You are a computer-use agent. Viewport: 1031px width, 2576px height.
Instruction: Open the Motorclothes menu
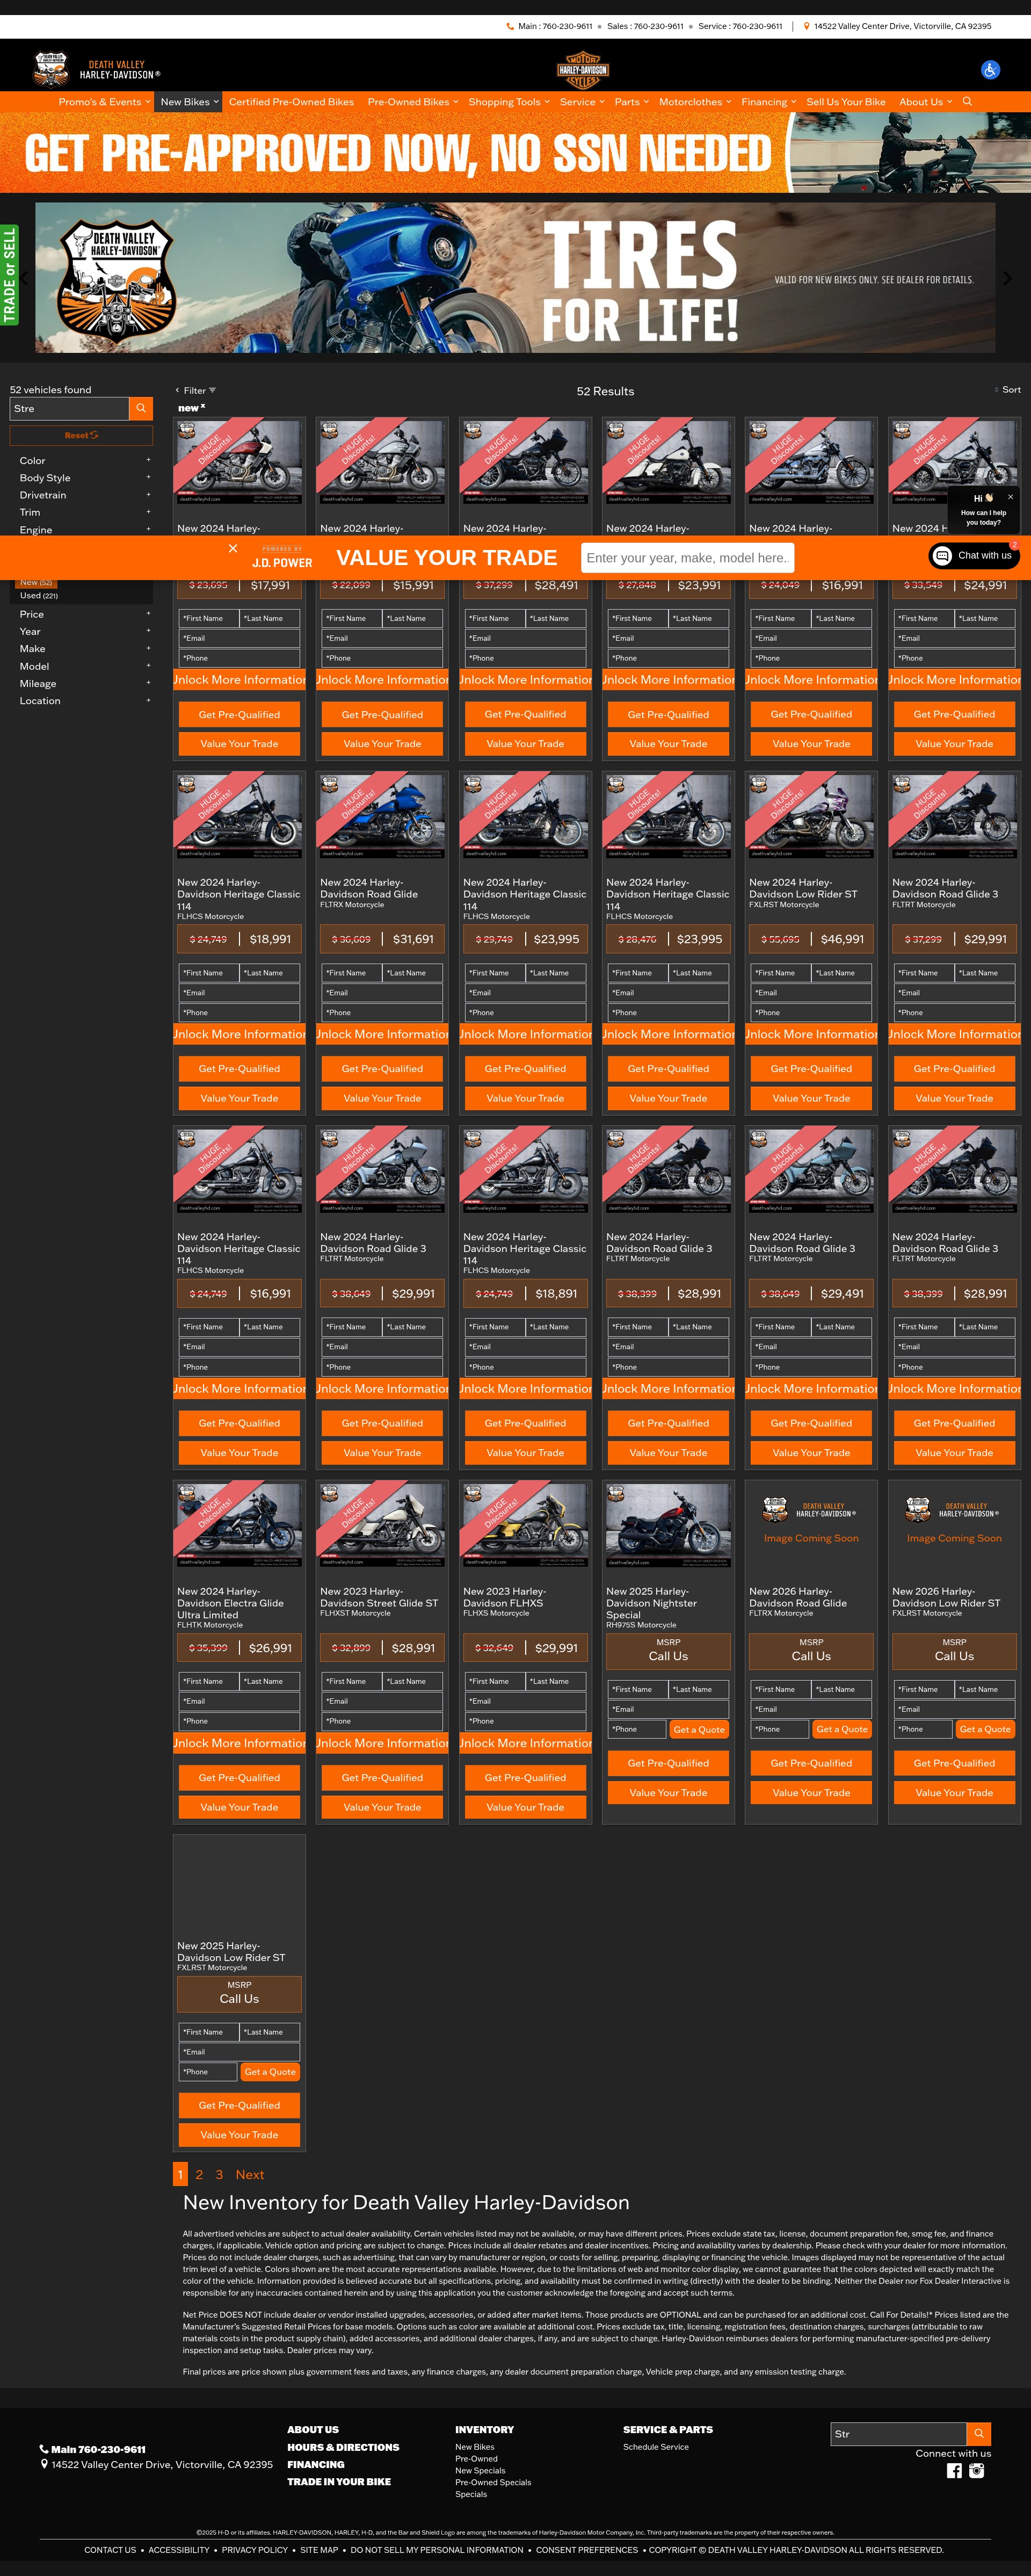click(x=695, y=102)
